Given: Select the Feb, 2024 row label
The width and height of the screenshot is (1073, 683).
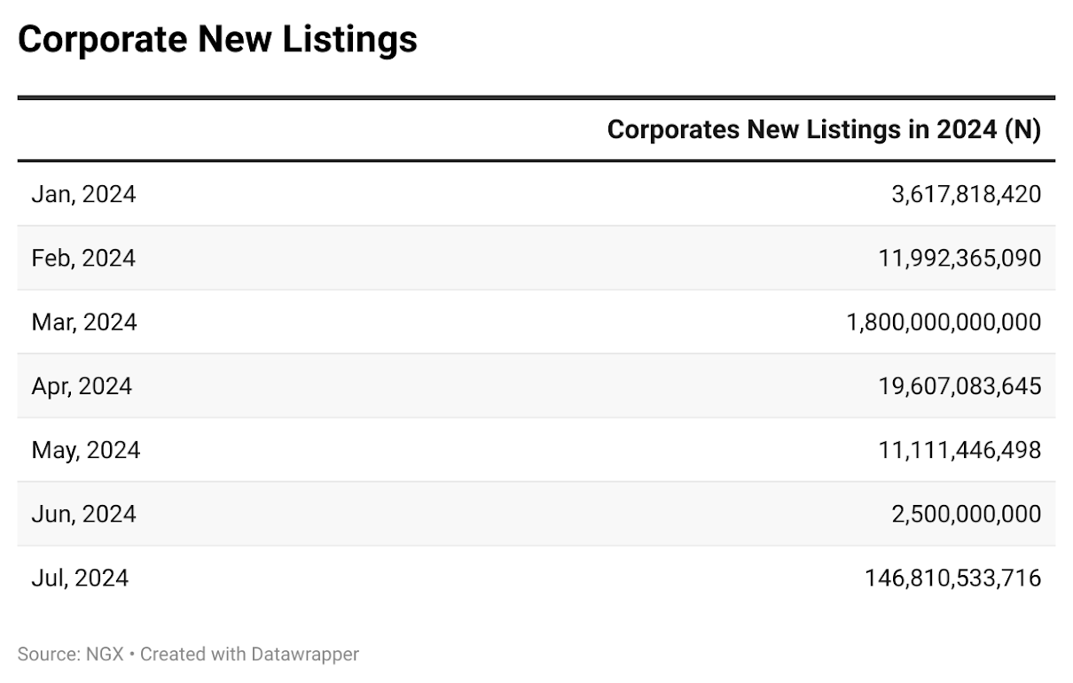Looking at the screenshot, I should point(83,258).
